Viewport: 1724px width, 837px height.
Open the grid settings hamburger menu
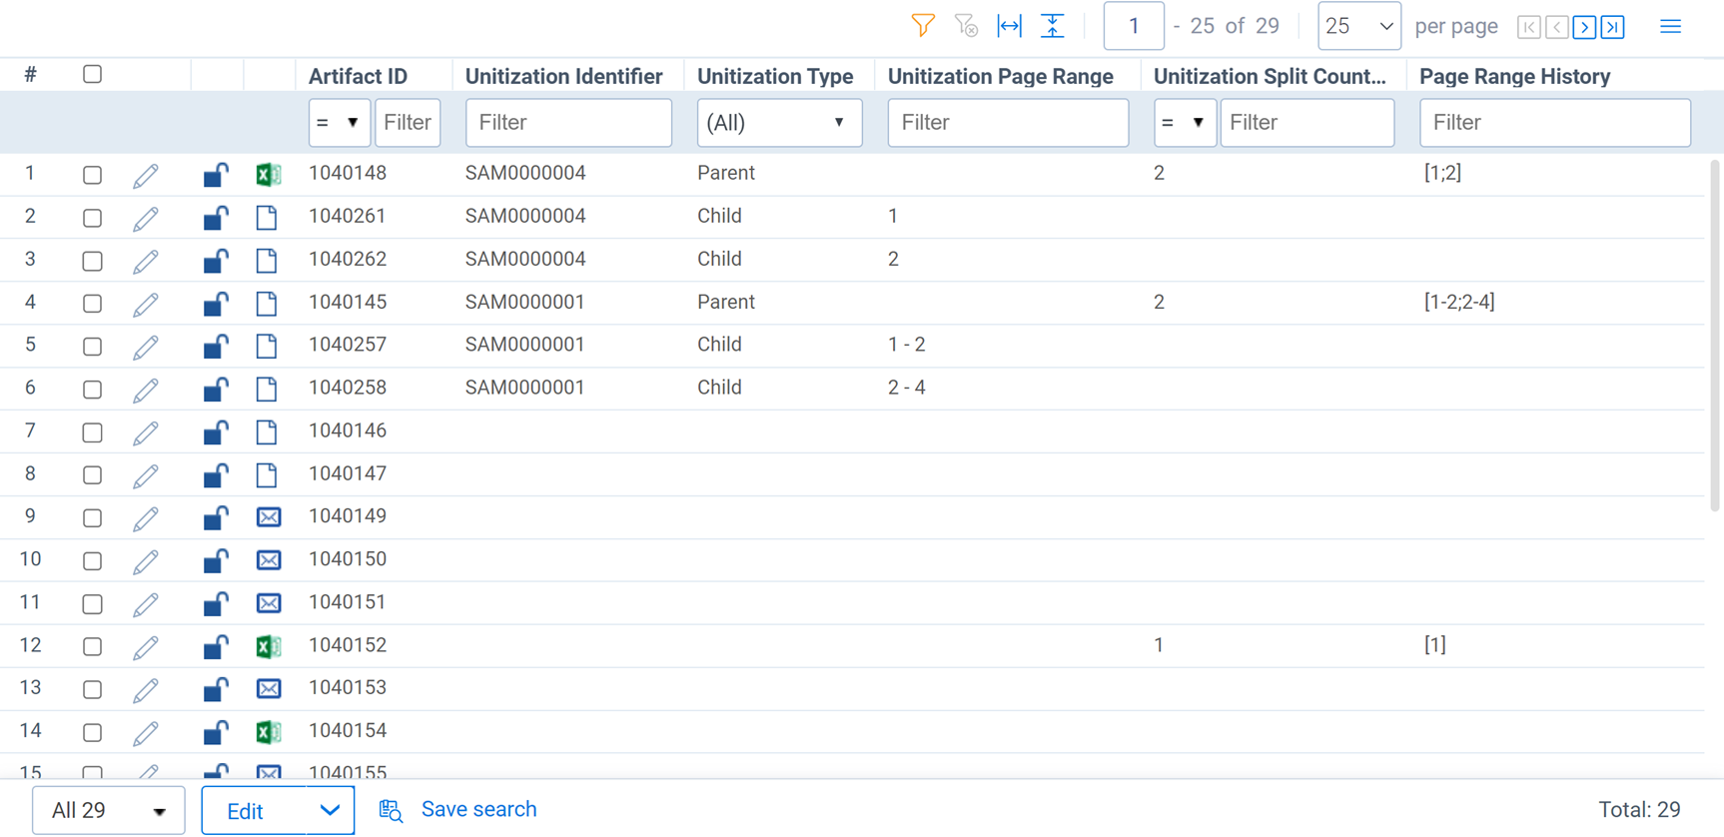[1670, 26]
